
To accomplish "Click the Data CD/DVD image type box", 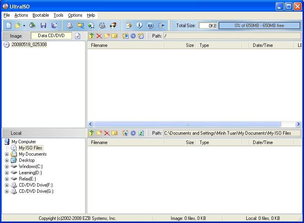I will click(x=51, y=36).
